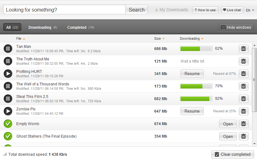Delete Steal This Film 2.5 with trash icon
Image resolution: width=257 pixels, height=162 pixels.
[244, 99]
